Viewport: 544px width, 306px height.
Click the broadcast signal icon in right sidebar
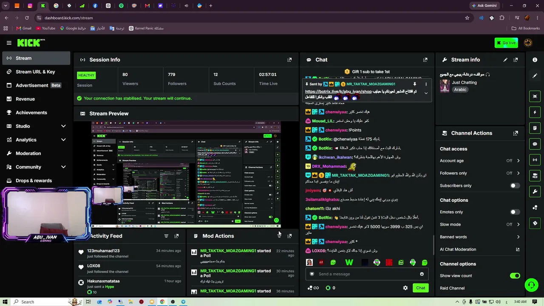tap(535, 160)
